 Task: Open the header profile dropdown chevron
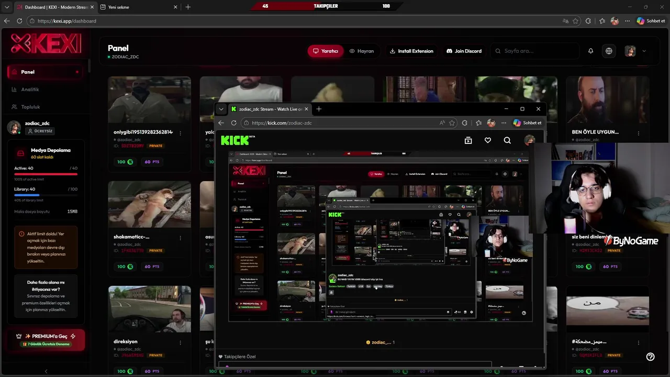click(x=644, y=51)
